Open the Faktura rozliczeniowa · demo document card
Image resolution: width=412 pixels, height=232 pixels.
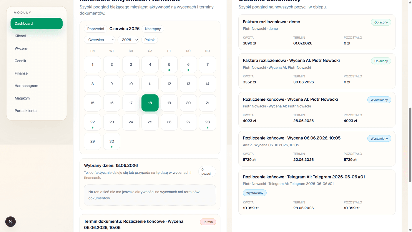pyautogui.click(x=317, y=32)
